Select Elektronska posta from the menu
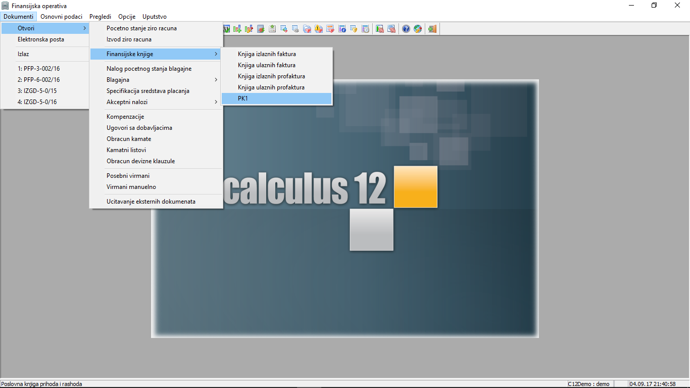The width and height of the screenshot is (690, 388). point(45,39)
